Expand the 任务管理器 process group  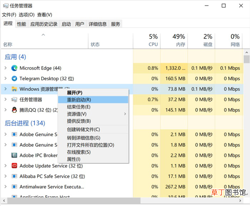pyautogui.click(x=5, y=99)
